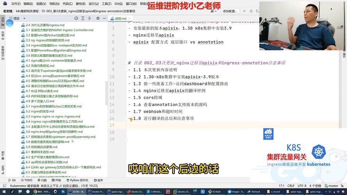
Task: Collapse the fold marker at editor line 5
Action: (126, 42)
